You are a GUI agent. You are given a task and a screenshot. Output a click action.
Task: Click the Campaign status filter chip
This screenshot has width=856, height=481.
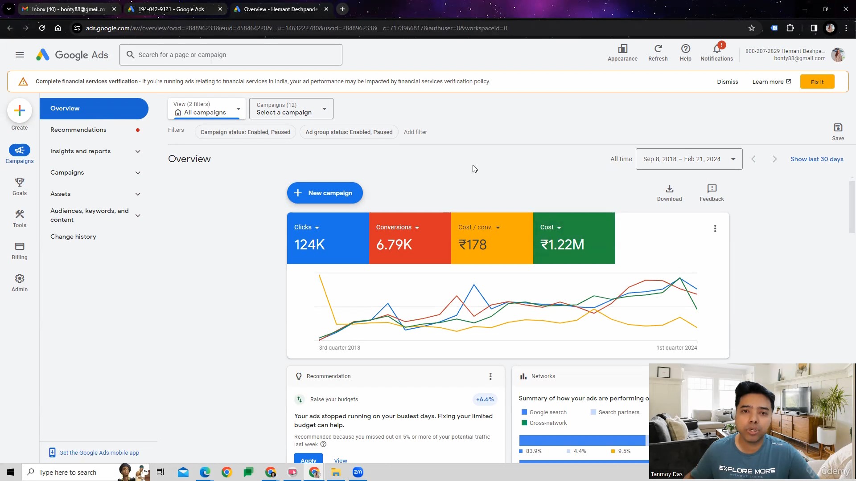pyautogui.click(x=245, y=132)
